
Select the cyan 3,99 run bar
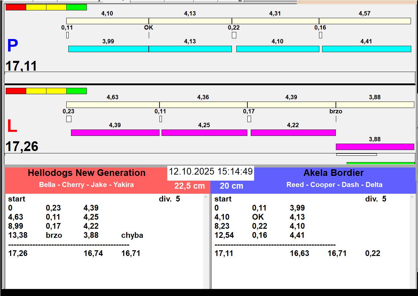pyautogui.click(x=108, y=49)
